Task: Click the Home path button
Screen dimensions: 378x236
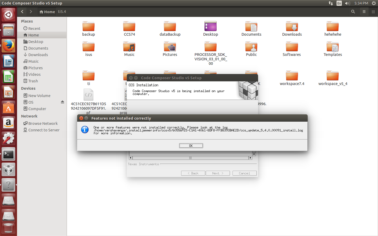Action: (47, 12)
